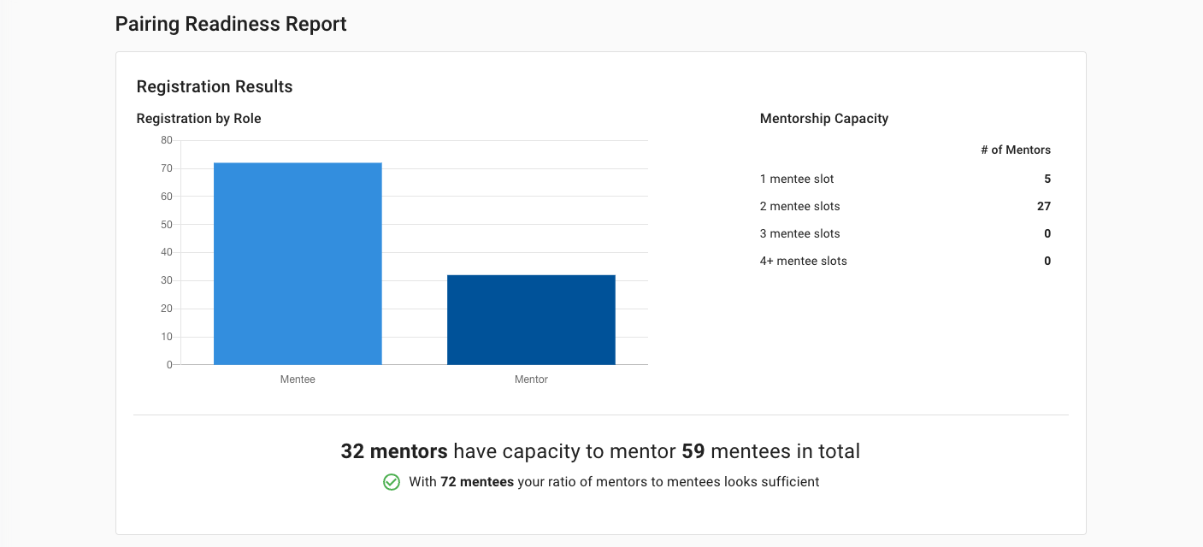Click the value 5 in capacity table
This screenshot has width=1203, height=547.
click(1047, 179)
